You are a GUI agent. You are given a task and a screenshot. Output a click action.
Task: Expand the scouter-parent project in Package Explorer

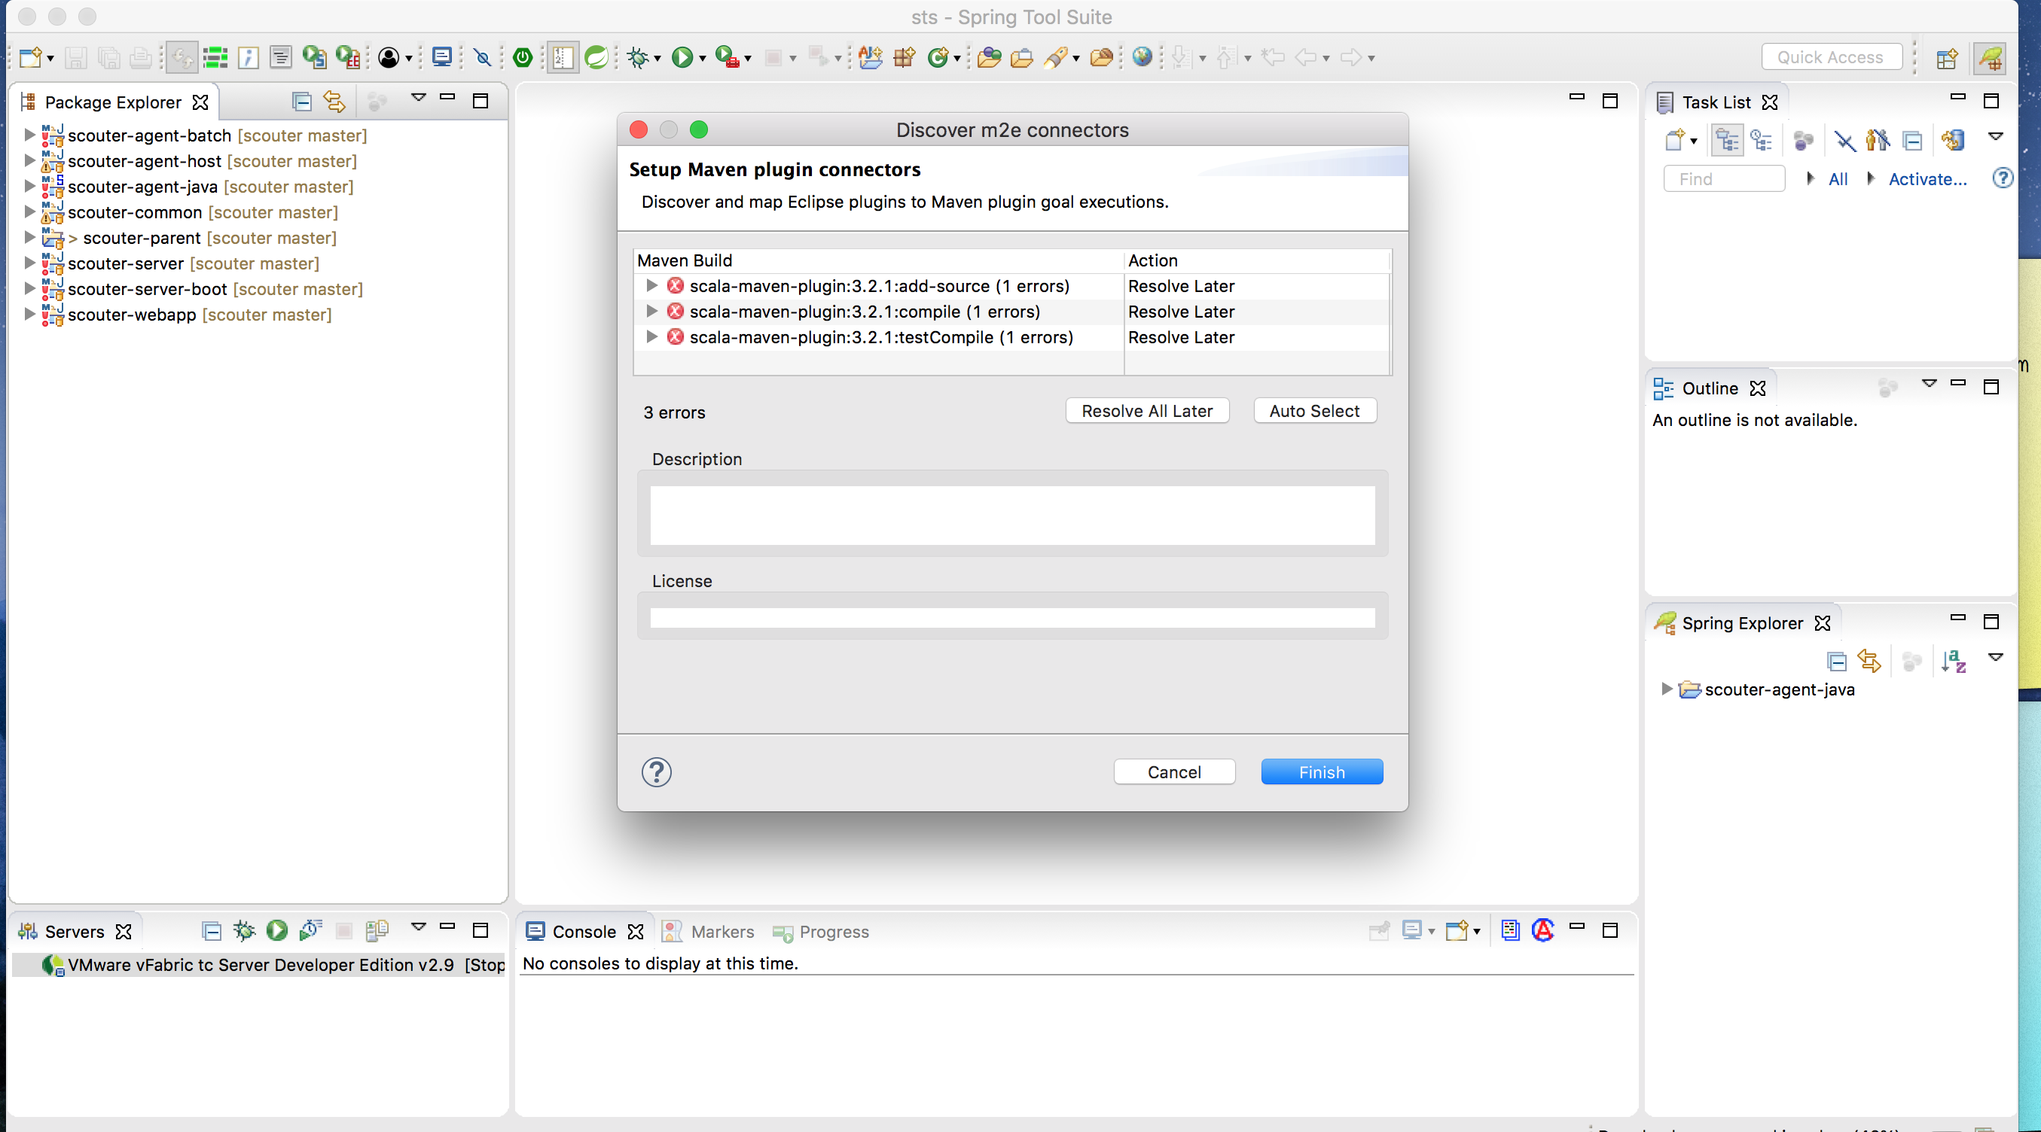point(28,238)
